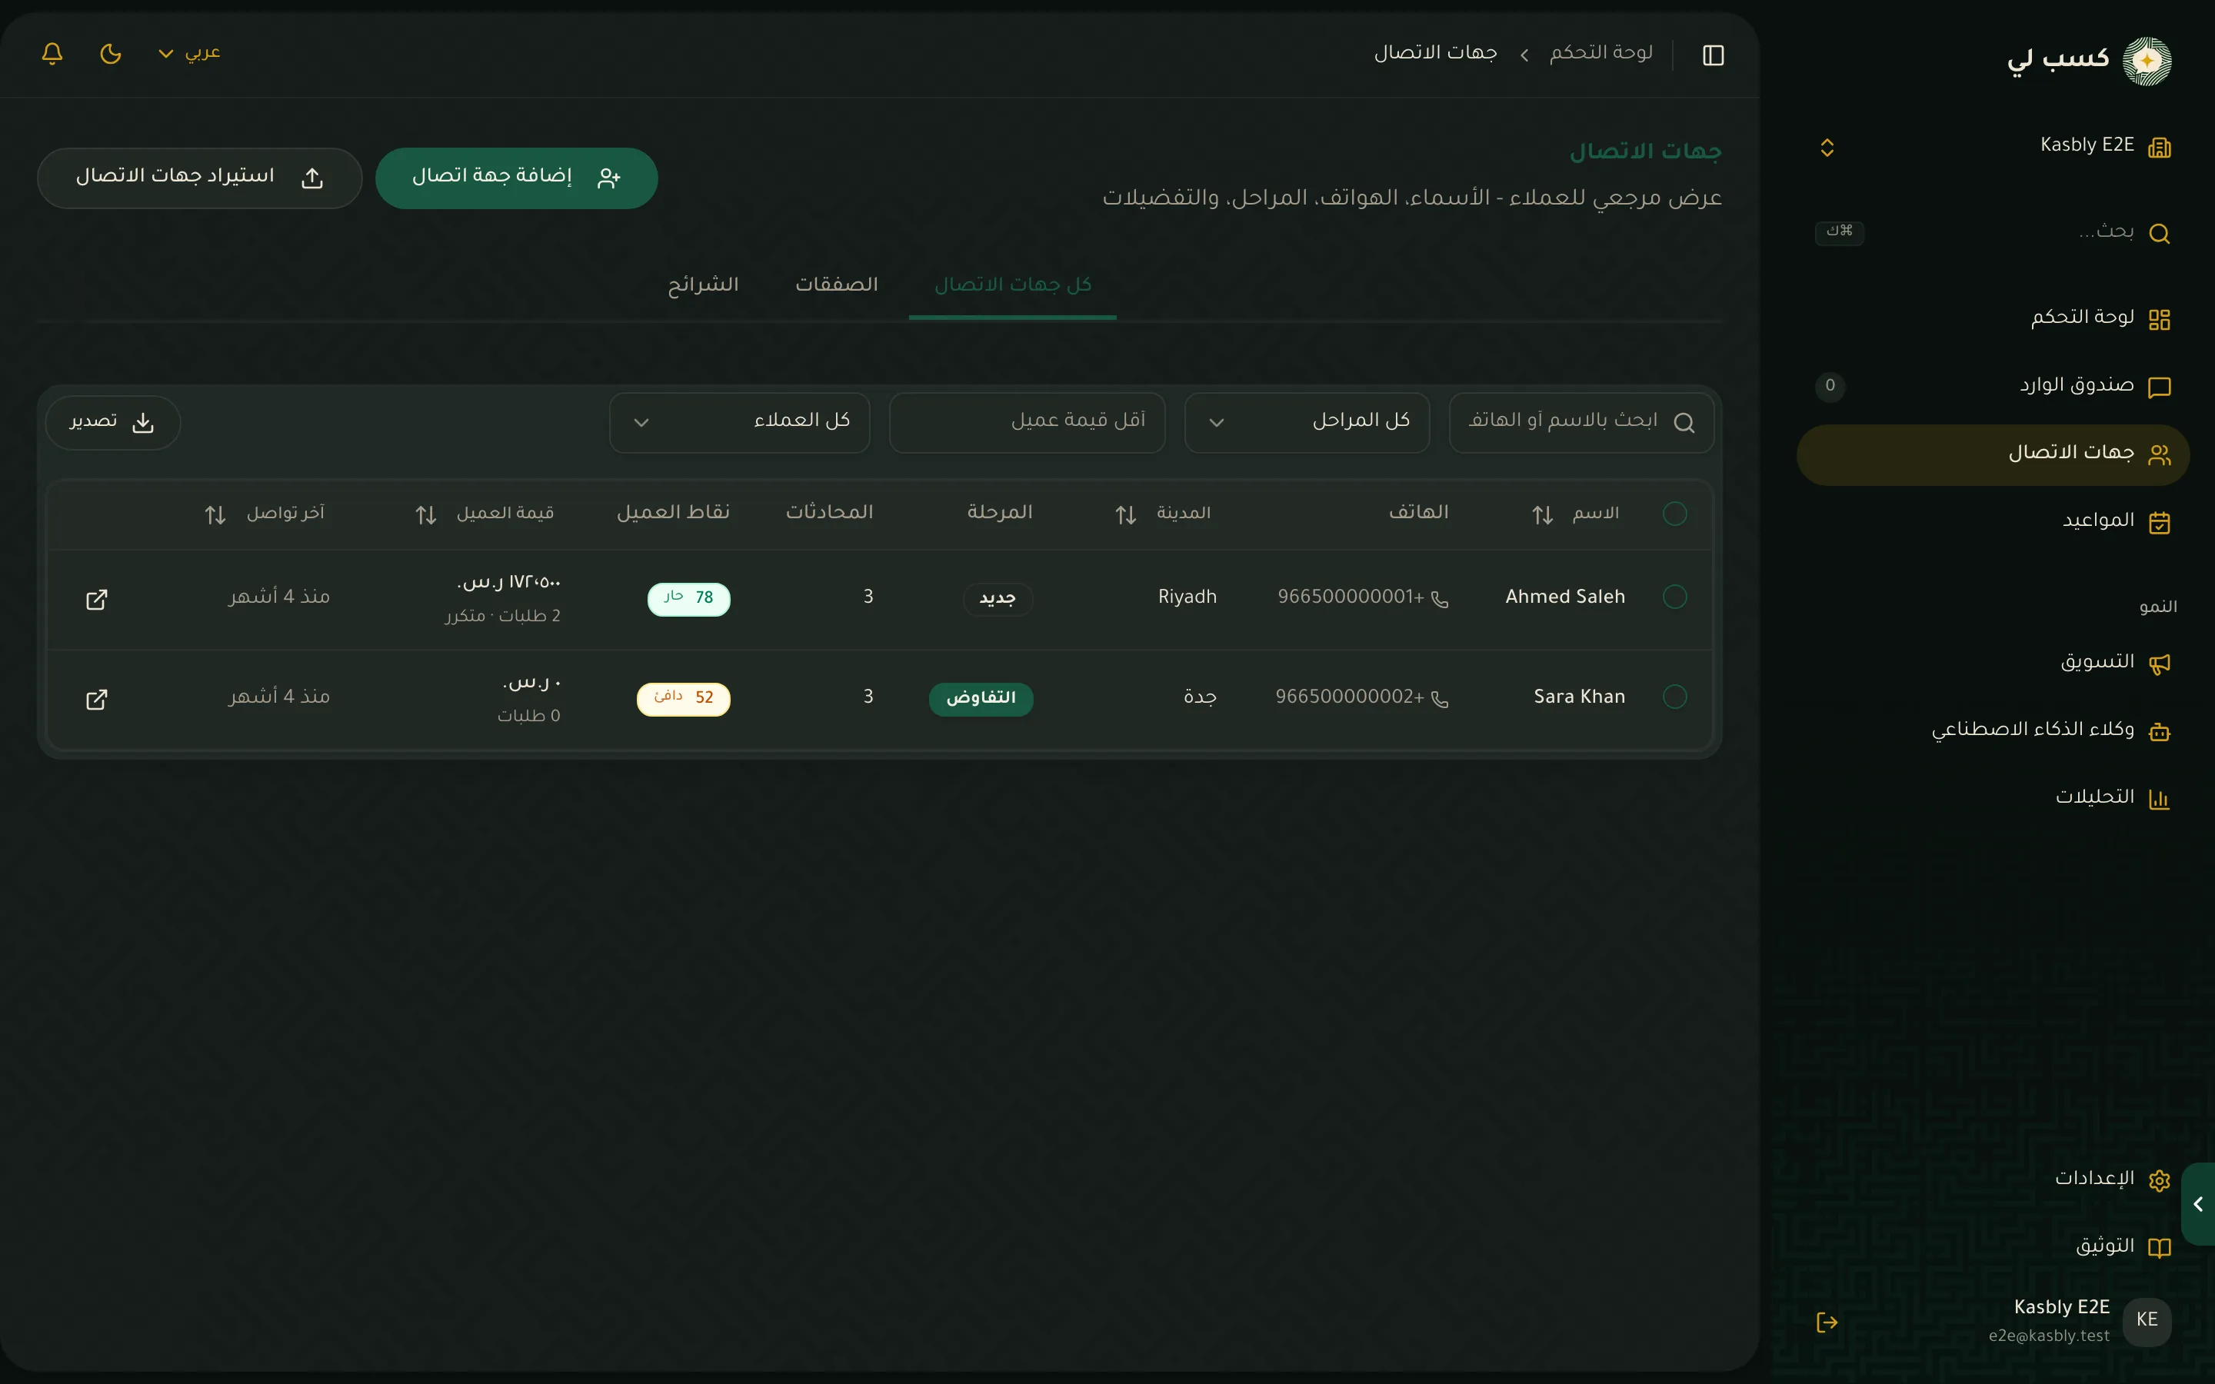Switch to كل جهات الاتصال tab
This screenshot has height=1384, width=2215.
[x=1012, y=285]
